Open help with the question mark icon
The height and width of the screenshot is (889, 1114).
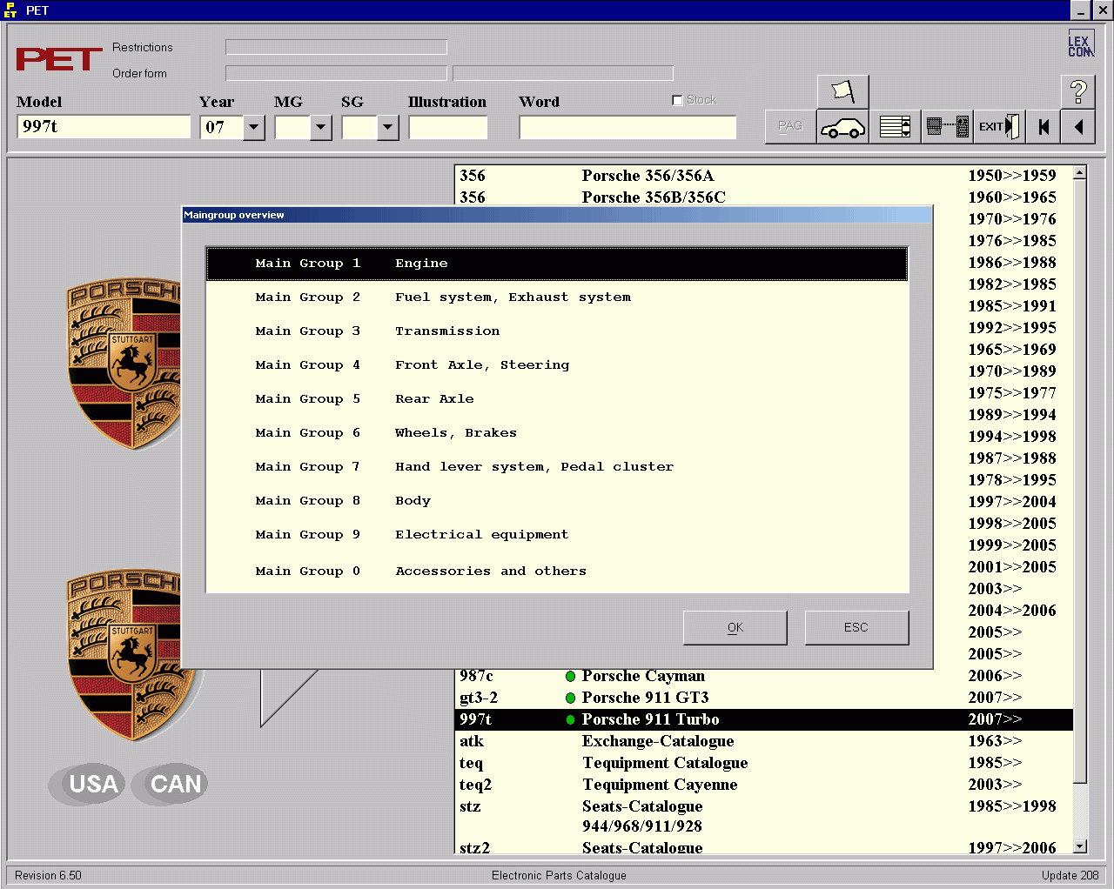pos(1078,92)
